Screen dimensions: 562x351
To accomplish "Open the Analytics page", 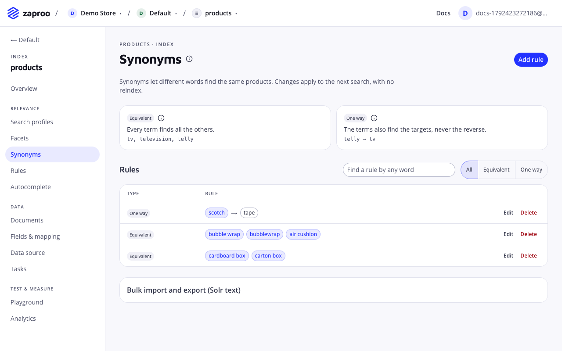I will click(x=52, y=319).
